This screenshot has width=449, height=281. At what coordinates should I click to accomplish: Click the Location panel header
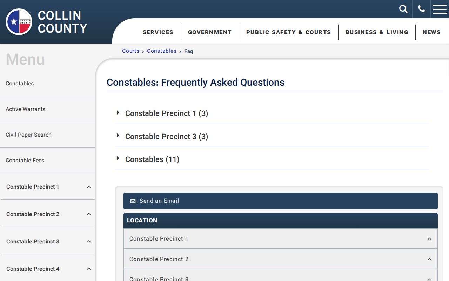[281, 221]
